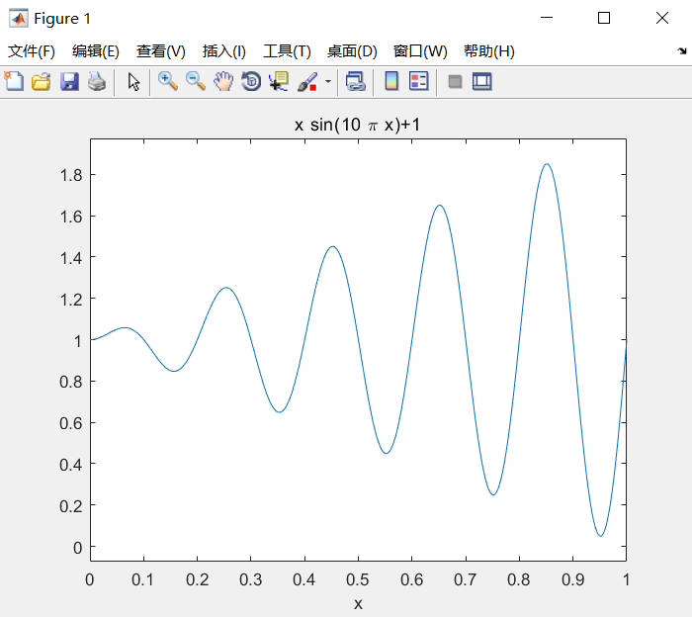Image resolution: width=692 pixels, height=617 pixels.
Task: Click the dock figure arrow at menu bar end
Action: (682, 51)
